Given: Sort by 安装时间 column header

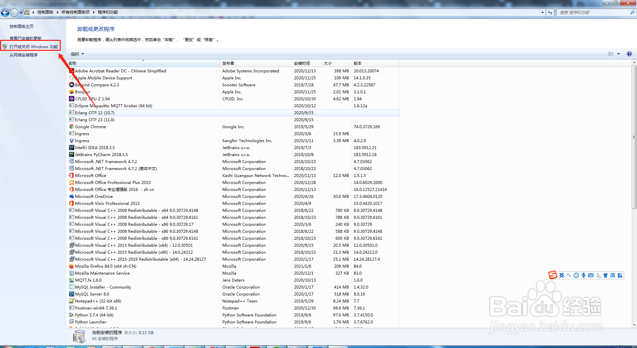Looking at the screenshot, I should [x=307, y=63].
